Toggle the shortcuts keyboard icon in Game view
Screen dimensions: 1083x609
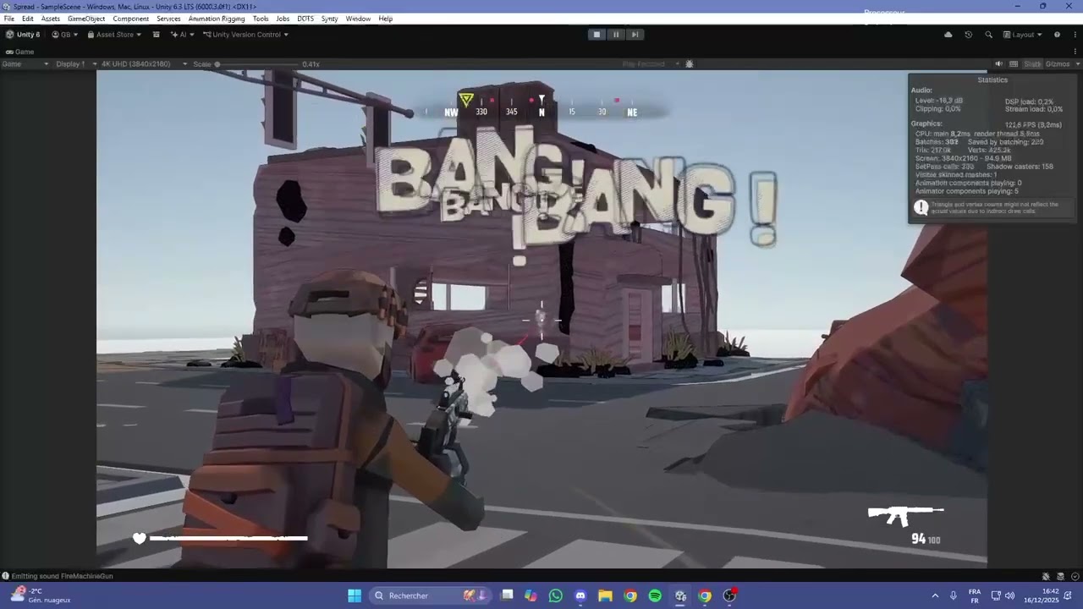pos(1014,64)
